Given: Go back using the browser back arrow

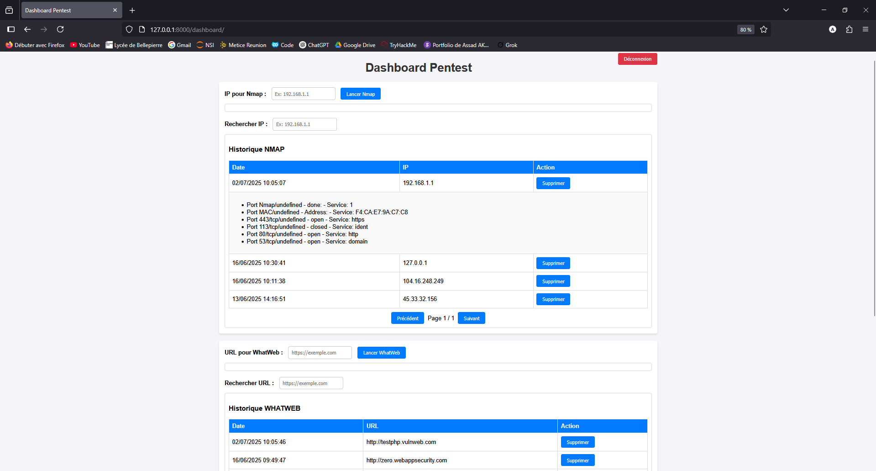Looking at the screenshot, I should pos(27,29).
